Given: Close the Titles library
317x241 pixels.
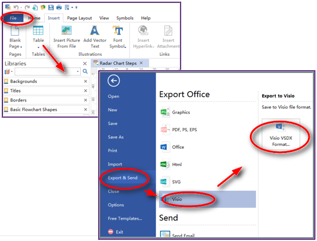Looking at the screenshot, I should click(86, 91).
